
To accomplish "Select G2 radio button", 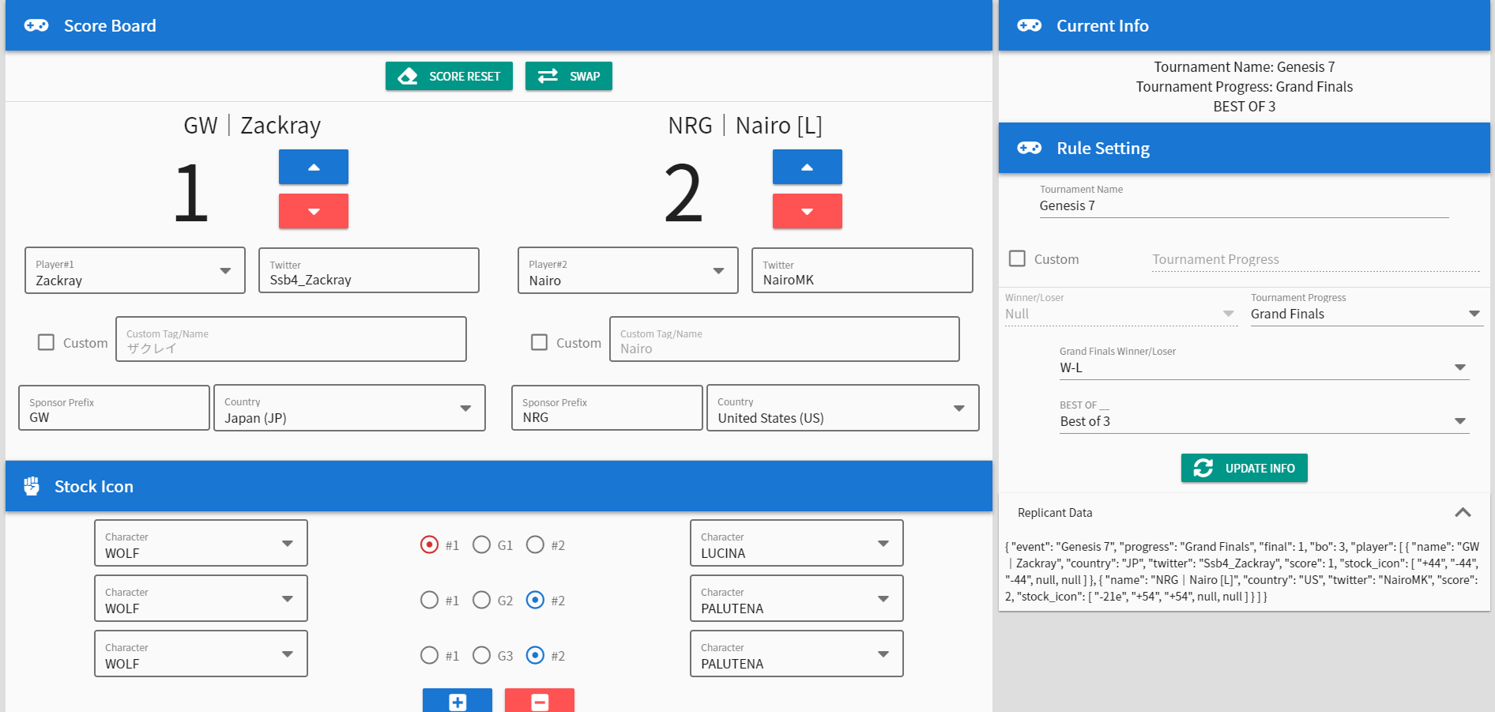I will click(x=481, y=600).
